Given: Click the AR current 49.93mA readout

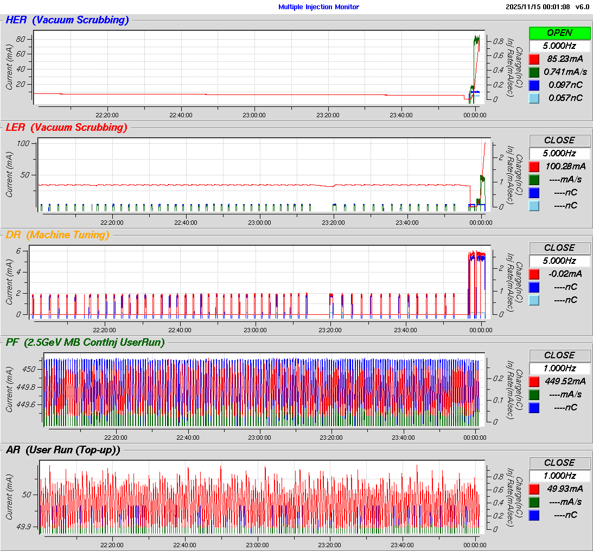Looking at the screenshot, I should pos(565,489).
